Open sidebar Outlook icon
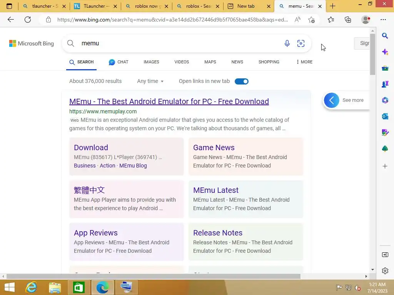The height and width of the screenshot is (295, 394). coord(385,116)
